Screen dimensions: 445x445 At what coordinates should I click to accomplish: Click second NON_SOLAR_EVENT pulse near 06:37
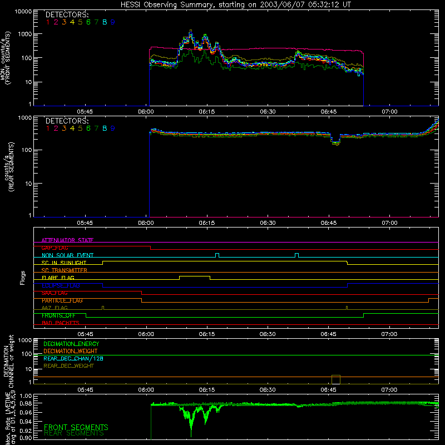click(296, 255)
